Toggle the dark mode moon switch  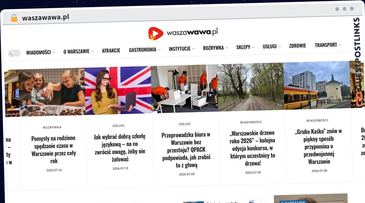tap(14, 53)
